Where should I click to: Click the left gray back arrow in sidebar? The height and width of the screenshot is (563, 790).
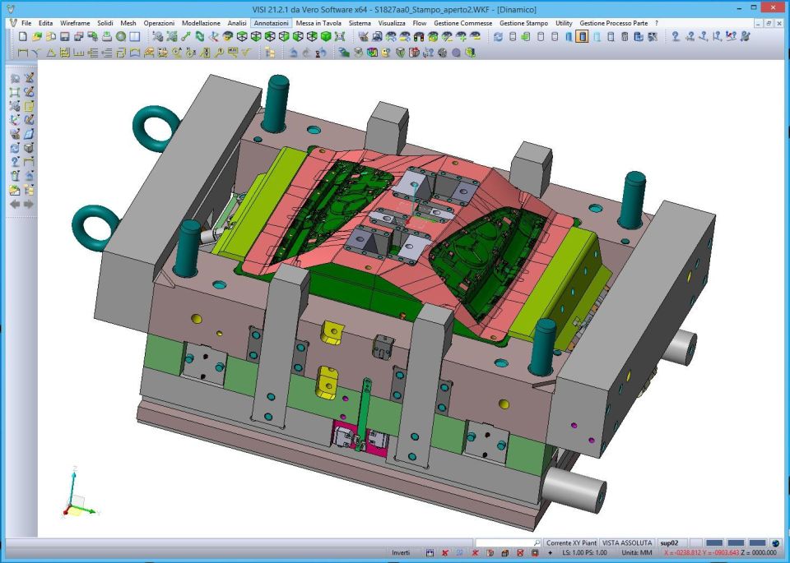tap(15, 205)
